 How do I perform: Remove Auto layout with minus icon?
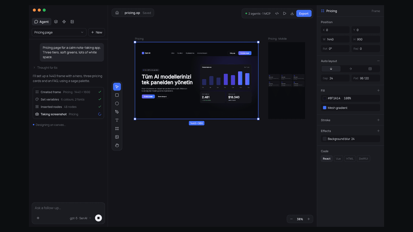[x=378, y=61]
